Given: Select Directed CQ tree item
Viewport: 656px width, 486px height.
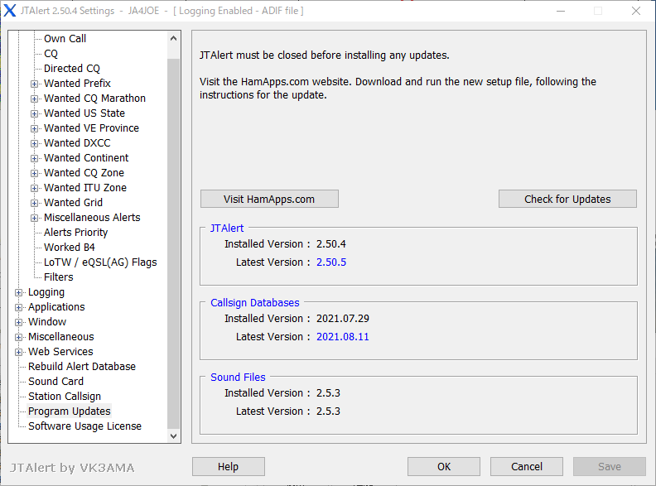Looking at the screenshot, I should [72, 68].
